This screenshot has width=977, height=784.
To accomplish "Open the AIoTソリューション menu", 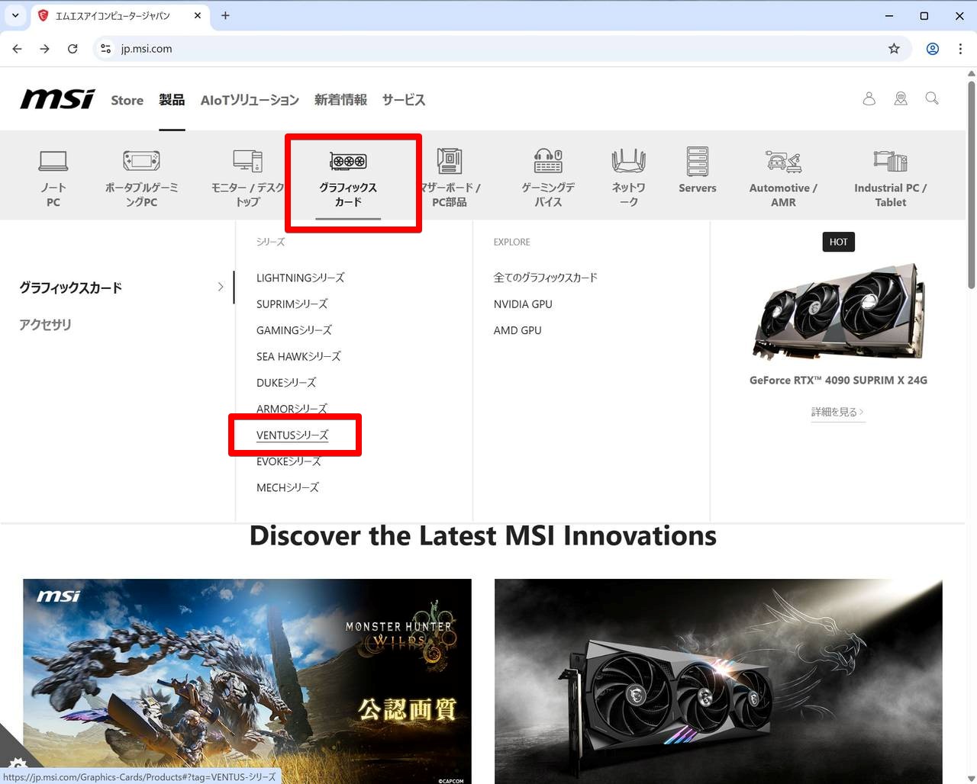I will [250, 100].
